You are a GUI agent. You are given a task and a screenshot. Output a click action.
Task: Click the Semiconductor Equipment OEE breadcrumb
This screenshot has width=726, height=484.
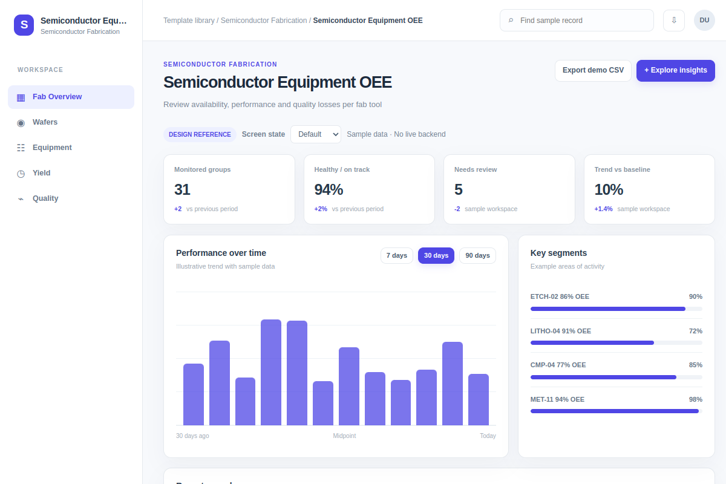[368, 21]
